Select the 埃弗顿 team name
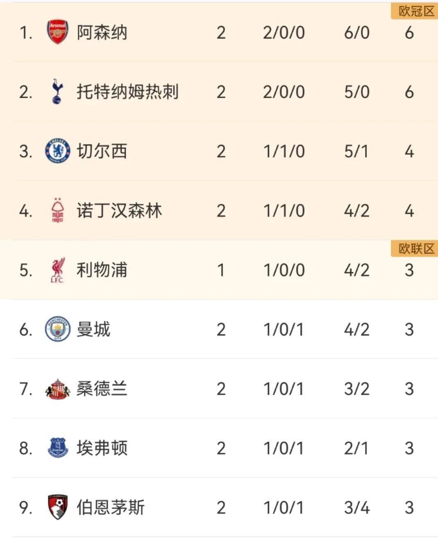The width and height of the screenshot is (438, 543). (102, 448)
